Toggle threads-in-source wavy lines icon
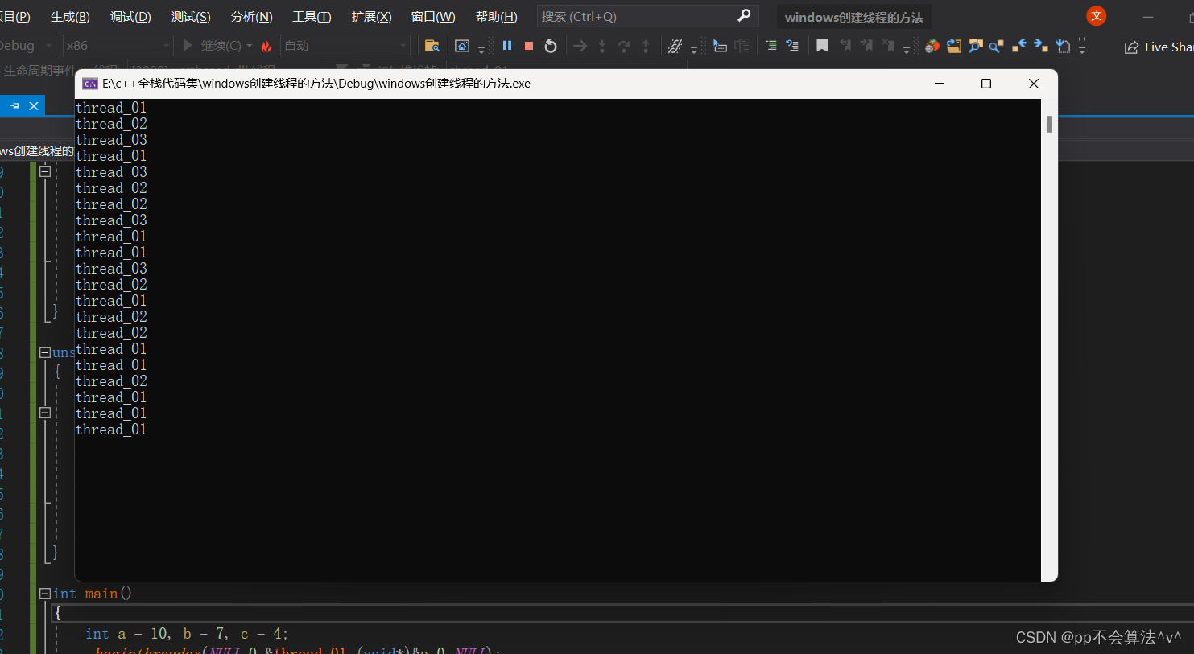The image size is (1194, 654). (675, 46)
